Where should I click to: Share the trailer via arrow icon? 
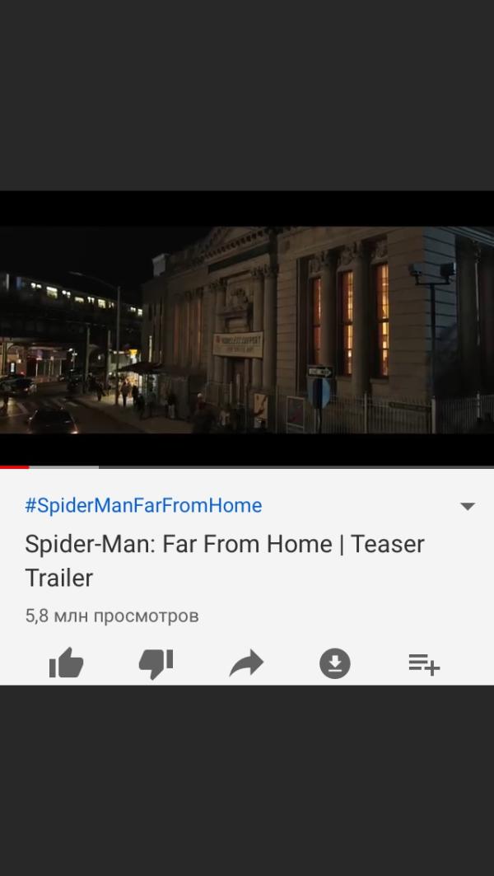point(246,663)
